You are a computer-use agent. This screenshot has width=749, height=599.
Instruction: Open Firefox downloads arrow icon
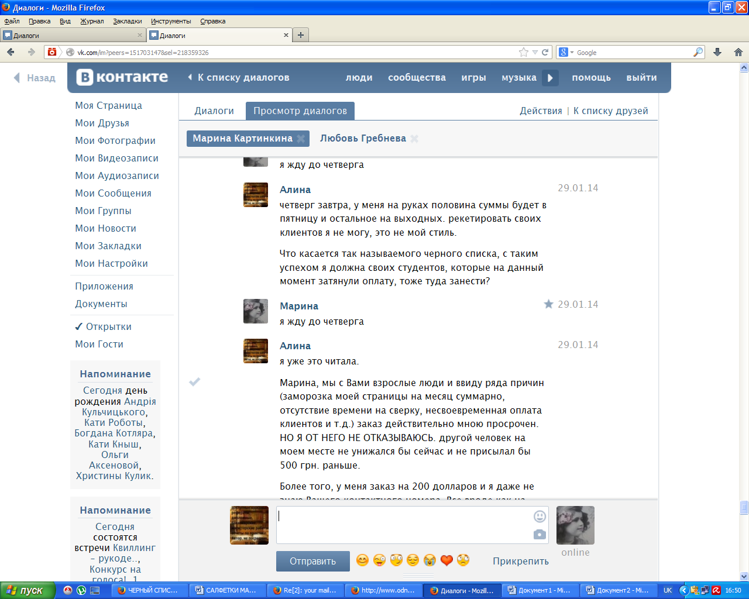click(x=717, y=52)
